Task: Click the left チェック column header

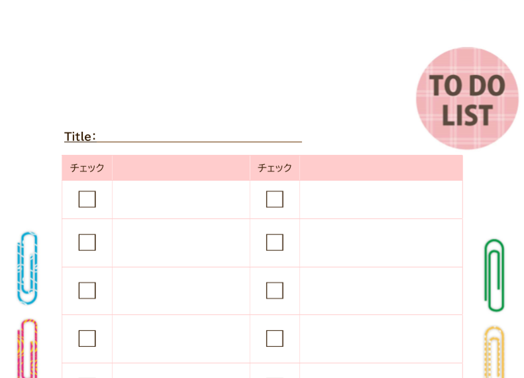Action: [87, 168]
